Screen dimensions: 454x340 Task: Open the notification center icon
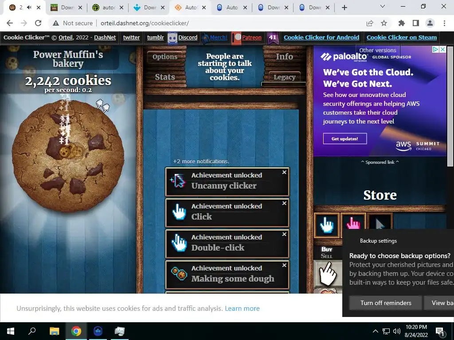(440, 331)
